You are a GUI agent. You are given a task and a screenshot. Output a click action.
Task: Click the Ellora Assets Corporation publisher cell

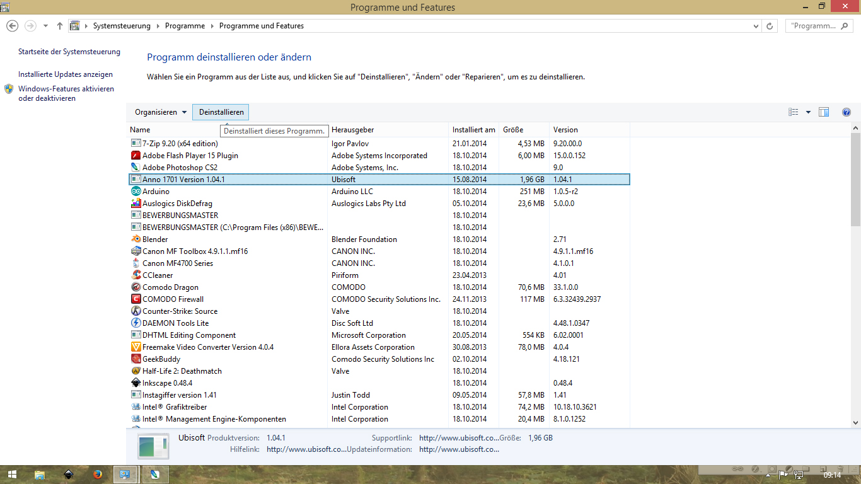(x=373, y=347)
